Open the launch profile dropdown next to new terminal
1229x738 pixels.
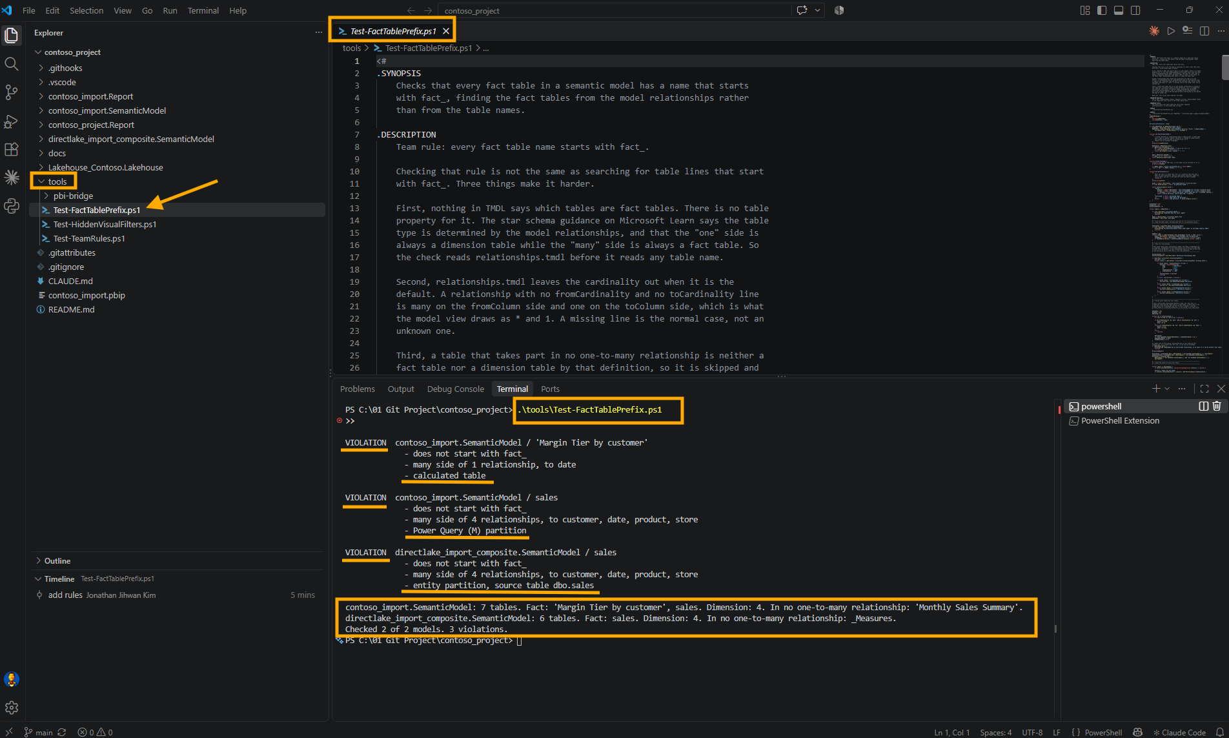point(1167,389)
